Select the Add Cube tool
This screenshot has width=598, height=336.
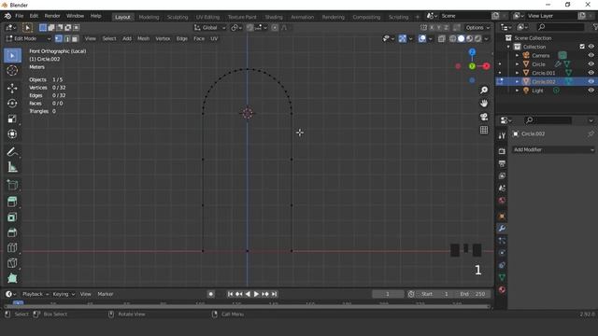12,185
